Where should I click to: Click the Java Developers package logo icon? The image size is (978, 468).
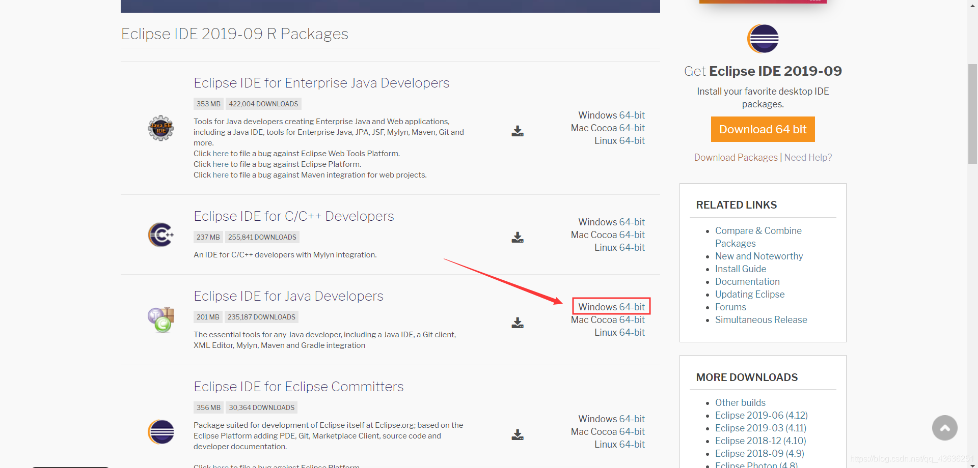point(161,319)
